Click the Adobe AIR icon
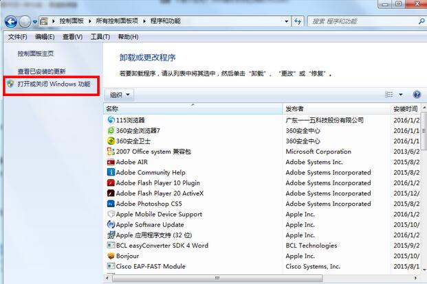Screen dimensions: 427x284 [111, 162]
